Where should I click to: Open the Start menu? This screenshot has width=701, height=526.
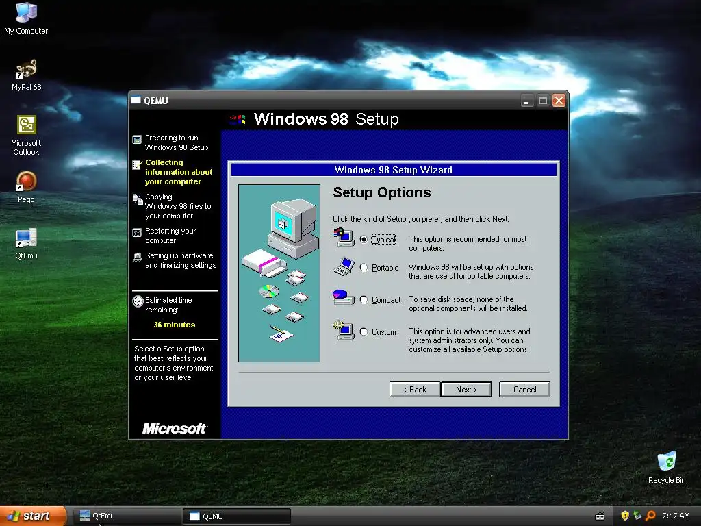(32, 516)
